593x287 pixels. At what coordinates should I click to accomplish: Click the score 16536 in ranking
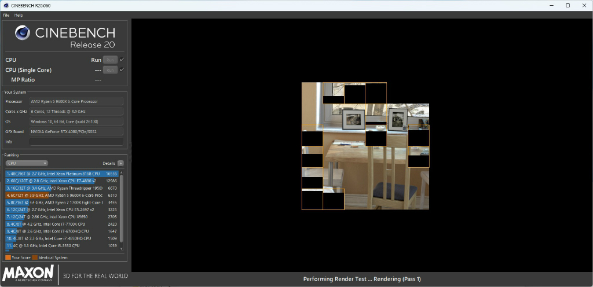click(112, 174)
